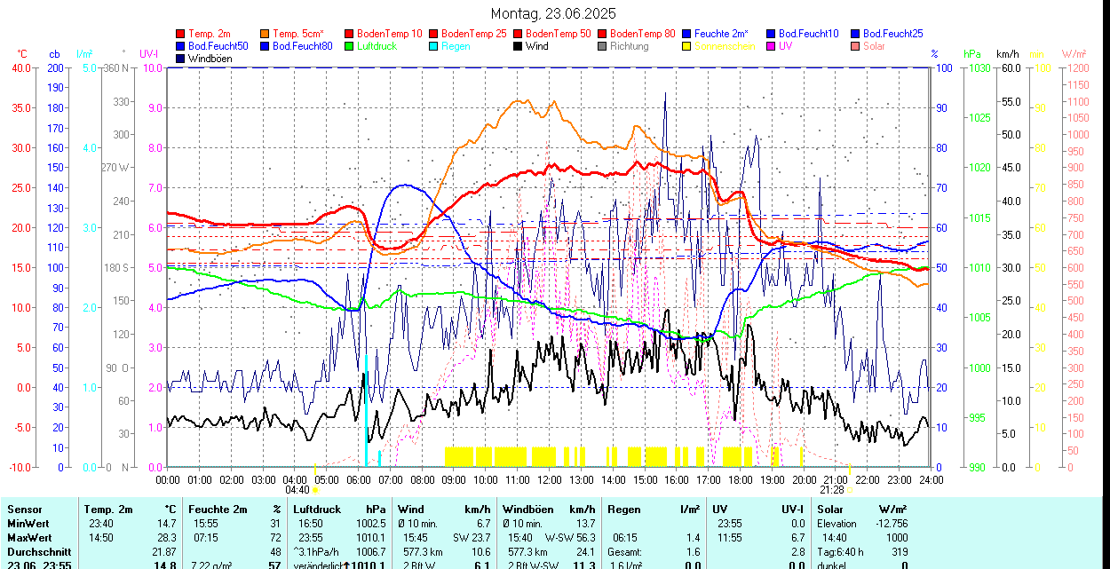Click the 18:00 hour label on time axis
The height and width of the screenshot is (569, 1110).
(740, 479)
